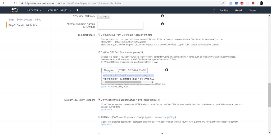The height and width of the screenshot is (135, 271).
Task: Choose All Clients radio option
Action: [x=99, y=117]
